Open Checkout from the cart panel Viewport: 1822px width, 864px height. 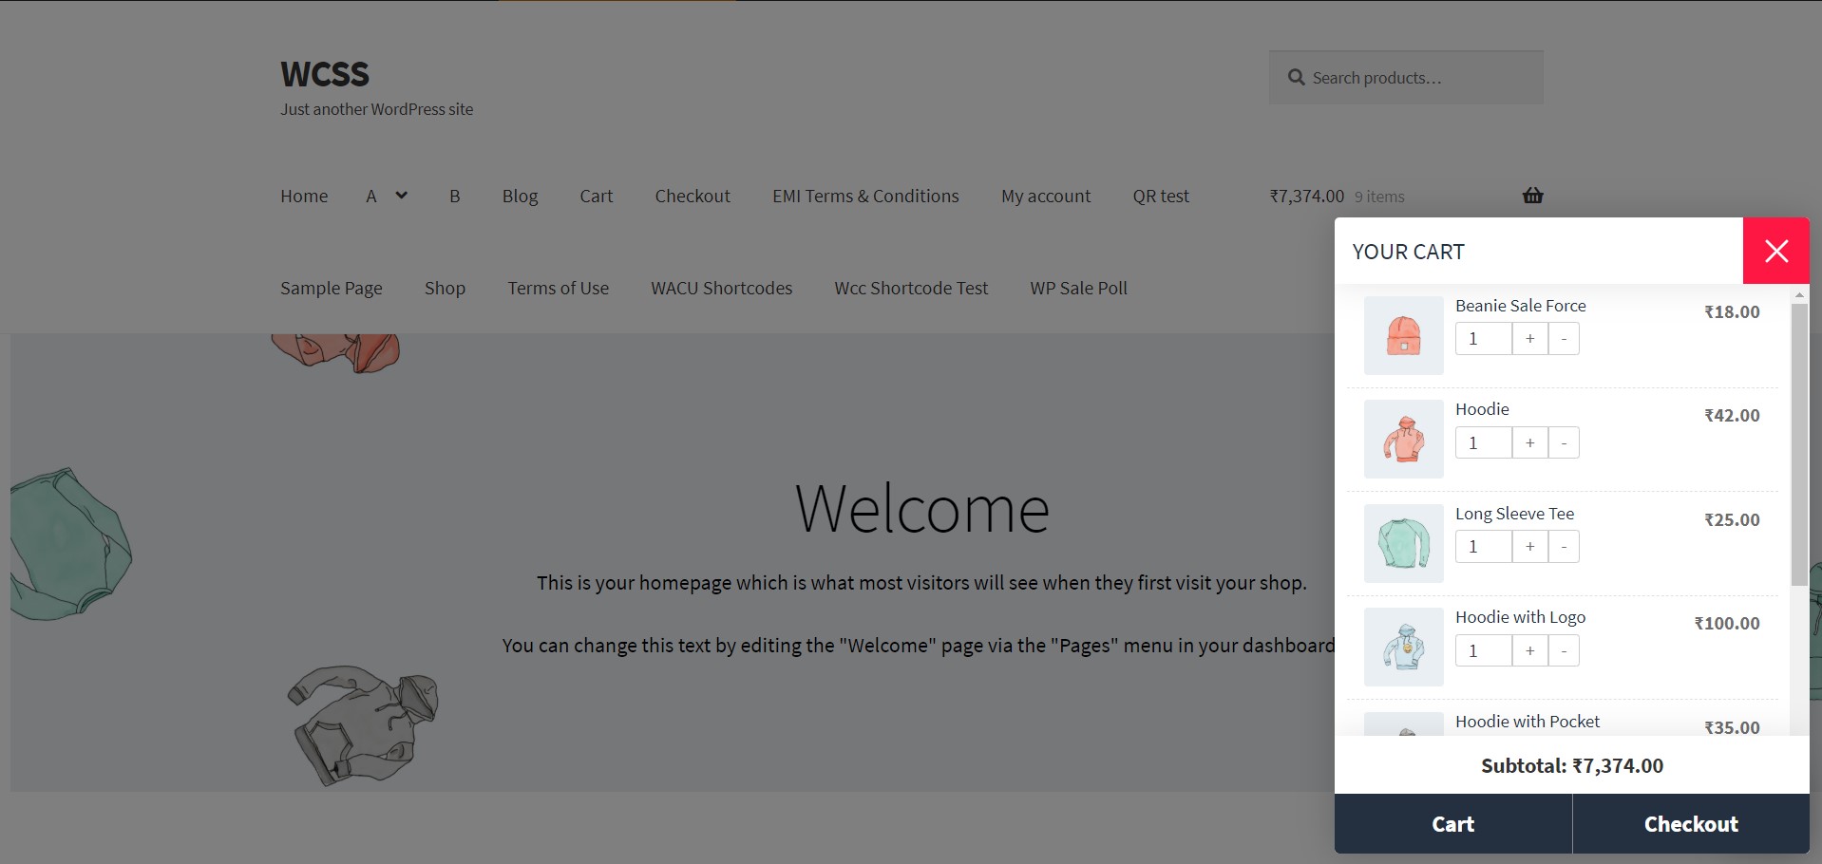coord(1691,823)
